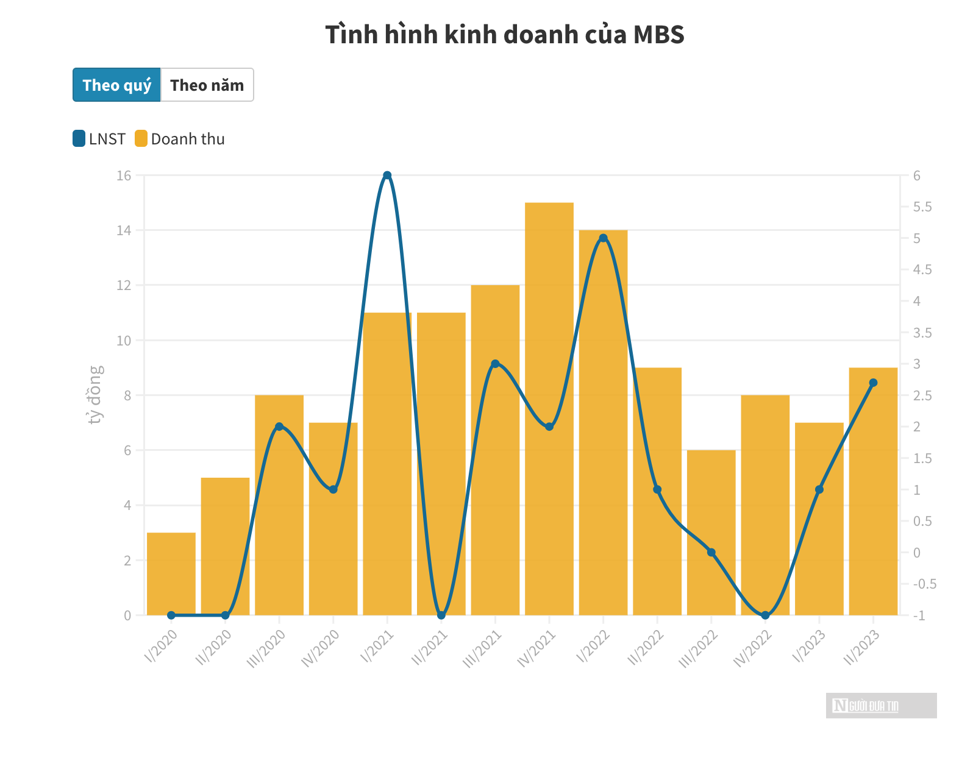
Task: Click the orange Doanh thu legend swatch
Action: click(141, 139)
